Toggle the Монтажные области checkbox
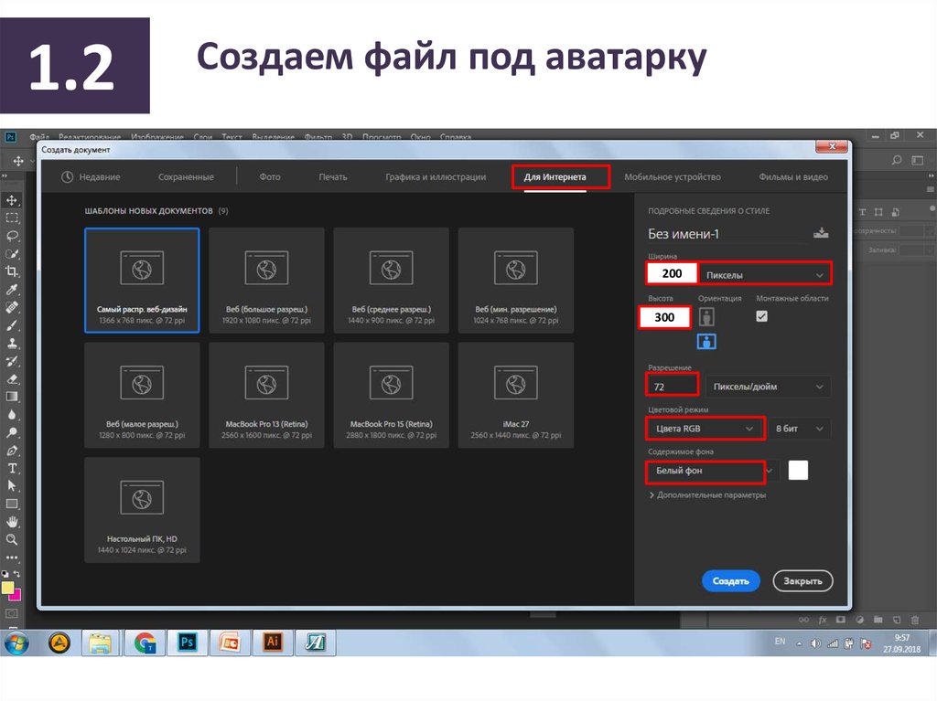Screen dimensions: 937x701 pos(761,316)
